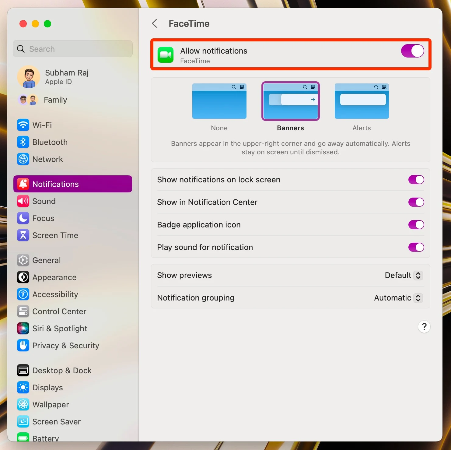Click the Network globe icon
451x450 pixels.
(23, 159)
